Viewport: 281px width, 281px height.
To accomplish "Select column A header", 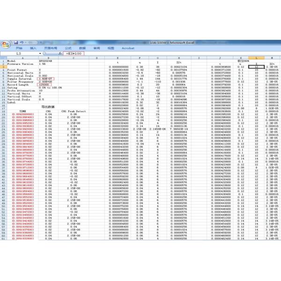I will click(22, 58).
